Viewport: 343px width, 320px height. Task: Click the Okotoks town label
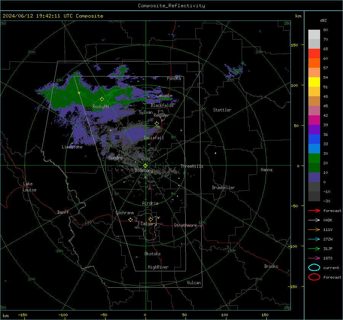152,254
